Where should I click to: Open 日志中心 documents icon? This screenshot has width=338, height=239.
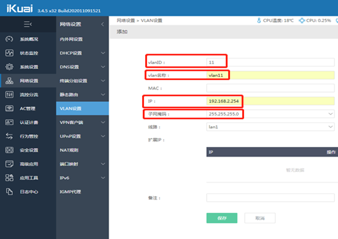coord(9,191)
